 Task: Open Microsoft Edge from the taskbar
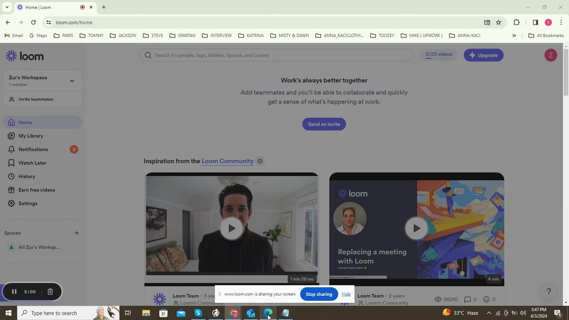click(268, 313)
